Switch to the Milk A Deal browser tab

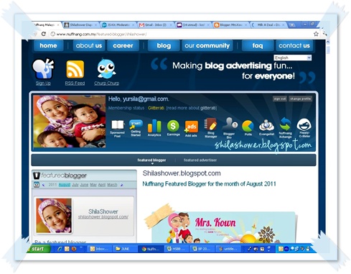(x=268, y=24)
